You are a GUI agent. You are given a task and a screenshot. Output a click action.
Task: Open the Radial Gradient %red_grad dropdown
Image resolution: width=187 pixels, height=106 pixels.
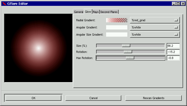[155, 20]
